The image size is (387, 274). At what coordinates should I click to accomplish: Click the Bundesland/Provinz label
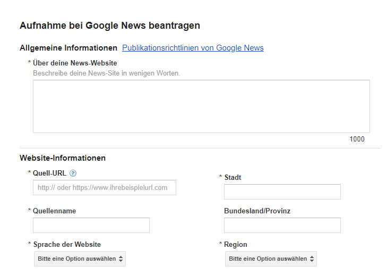click(x=257, y=211)
